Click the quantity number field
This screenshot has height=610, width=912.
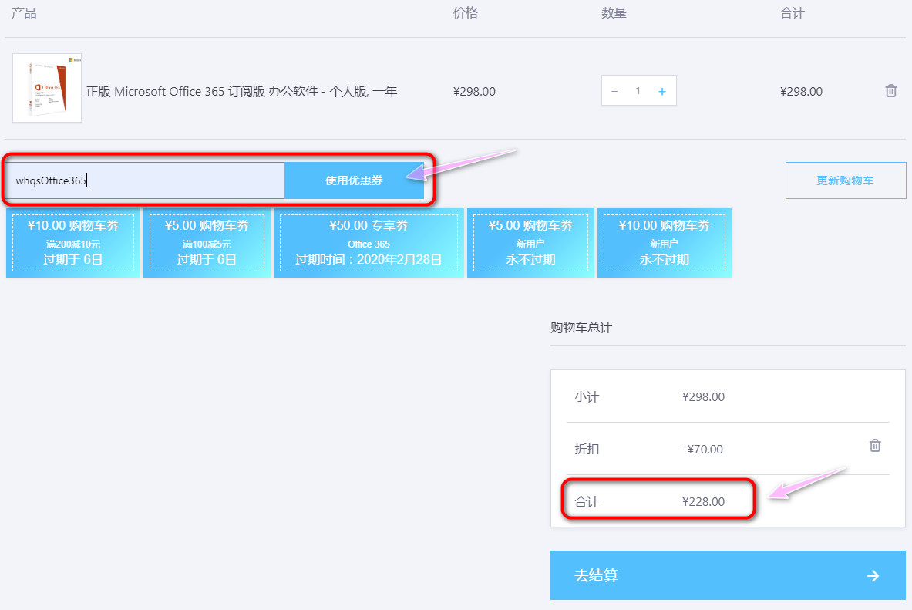click(638, 91)
